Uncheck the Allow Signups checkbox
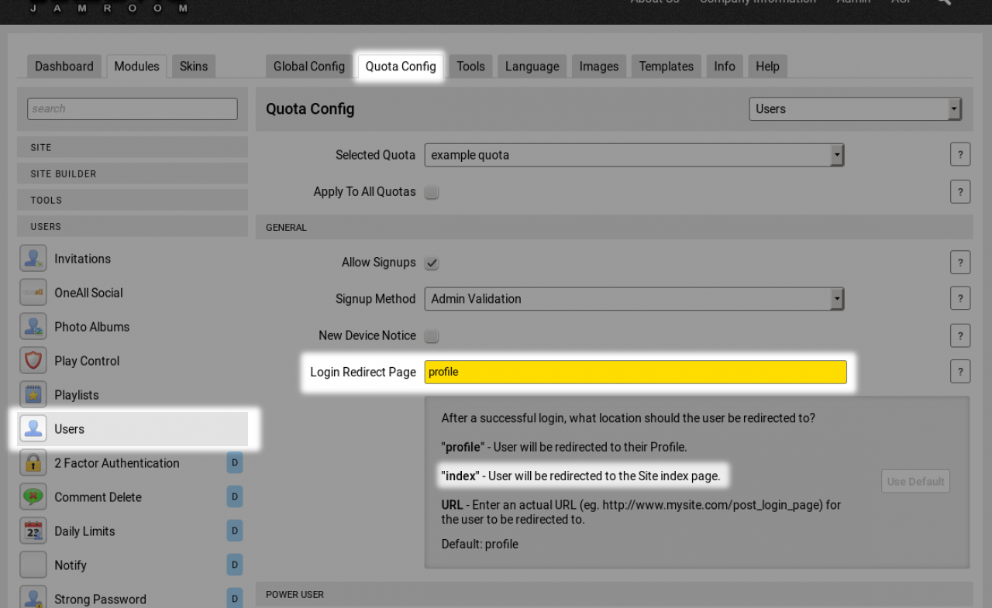 tap(432, 263)
